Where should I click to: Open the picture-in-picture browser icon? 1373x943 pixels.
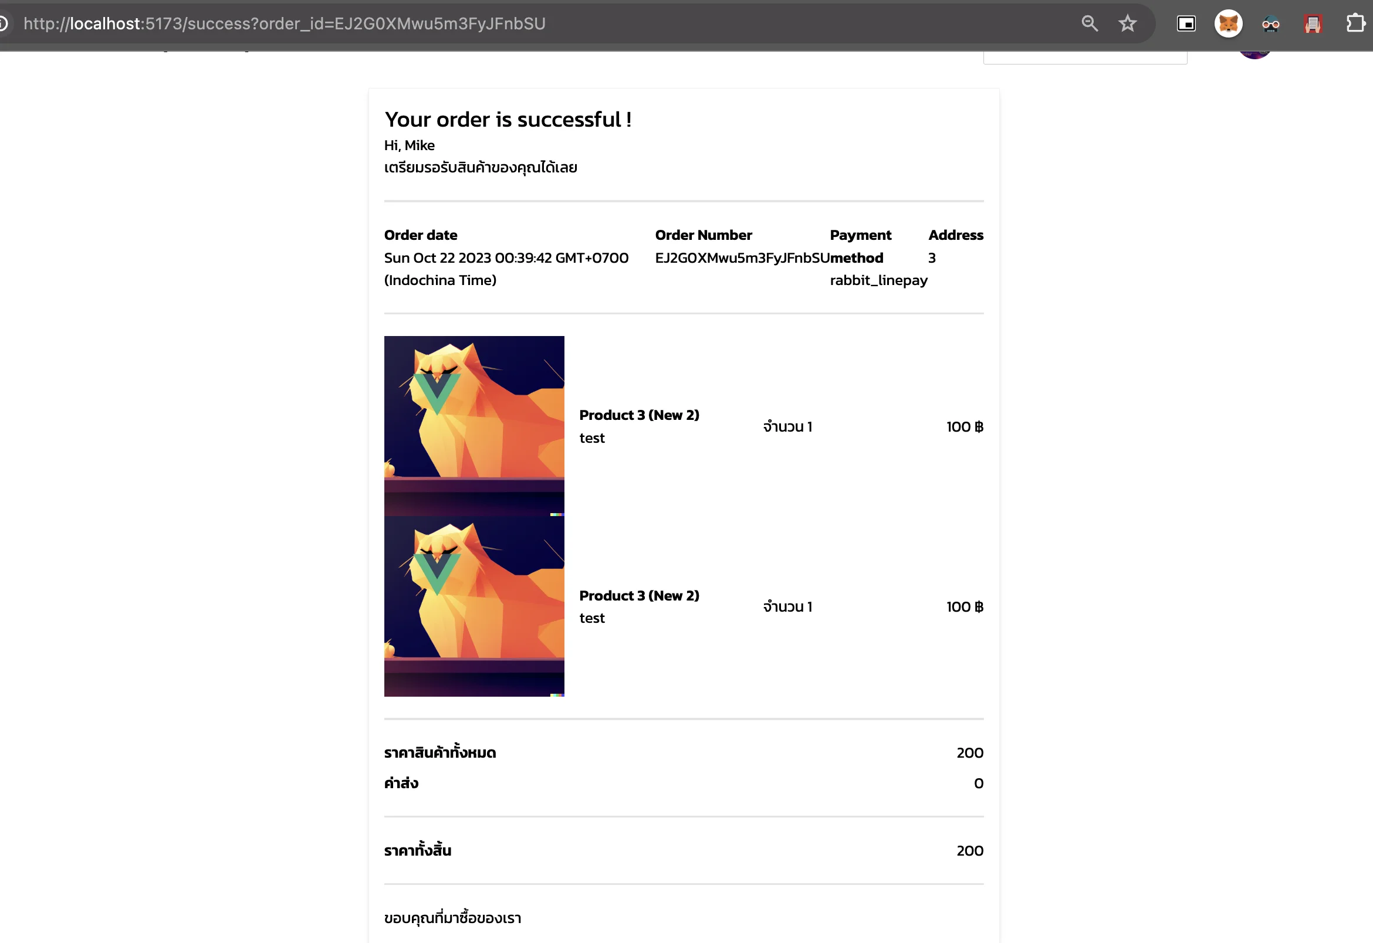(x=1186, y=23)
